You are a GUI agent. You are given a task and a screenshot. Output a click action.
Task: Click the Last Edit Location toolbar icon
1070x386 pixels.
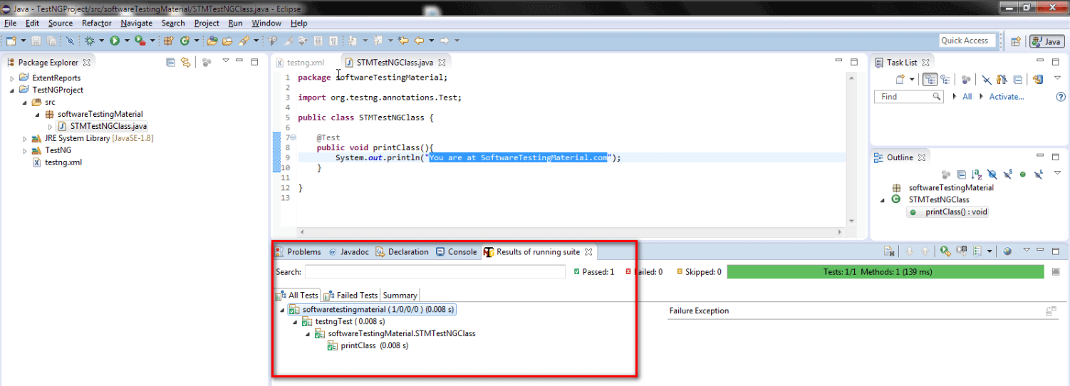pyautogui.click(x=403, y=41)
